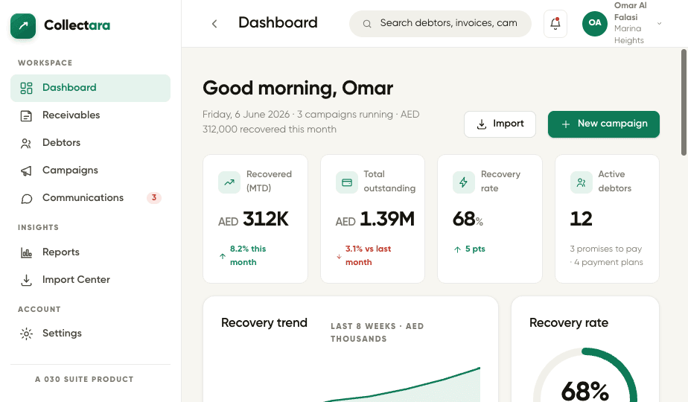
Task: Click the Receivables document icon
Action: [x=26, y=116]
